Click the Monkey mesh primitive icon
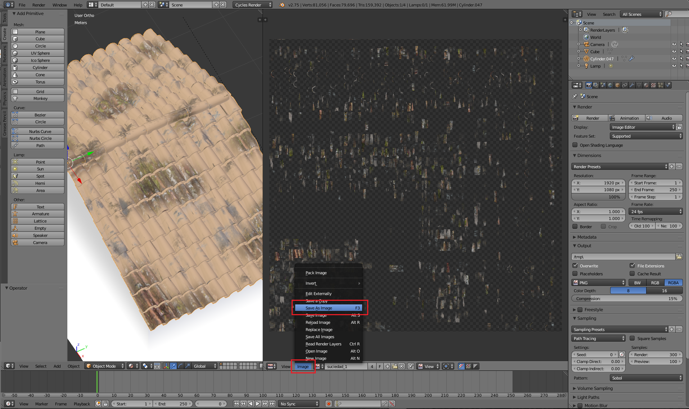The image size is (689, 409). 15,98
